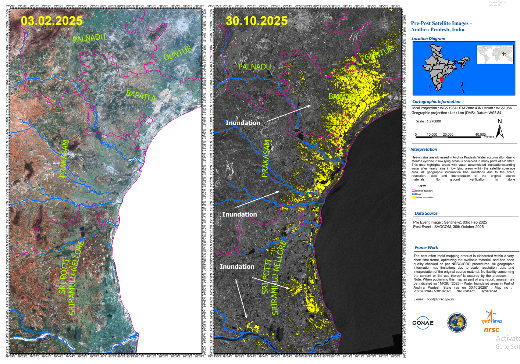Screen dimensions: 520x364
Task: Select the world inset map thumbnail
Action: pos(495,55)
